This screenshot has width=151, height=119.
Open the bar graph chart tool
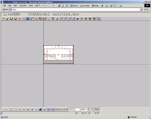[x=77, y=19]
